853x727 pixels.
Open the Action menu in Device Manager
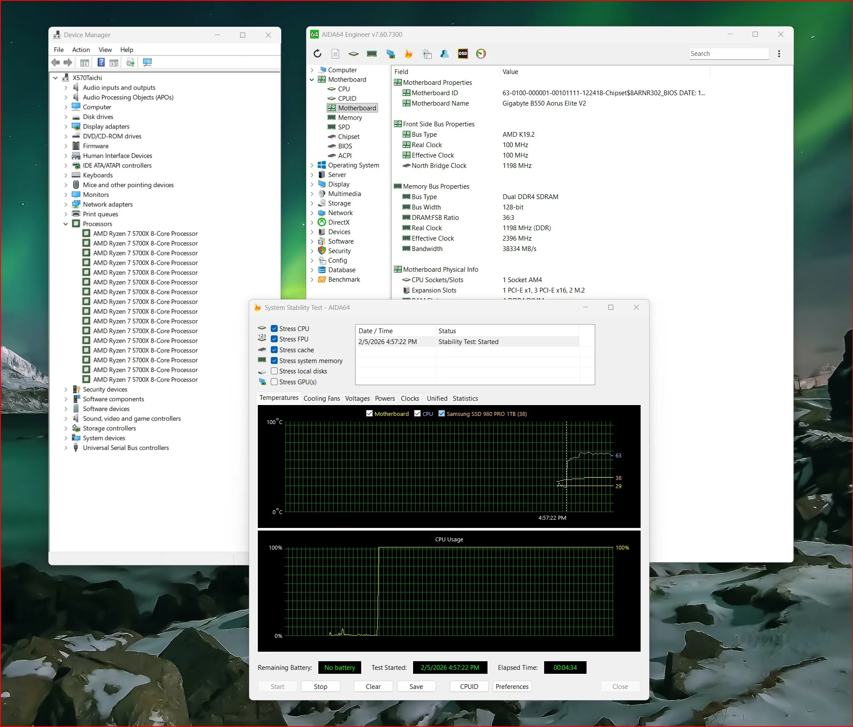tap(81, 50)
